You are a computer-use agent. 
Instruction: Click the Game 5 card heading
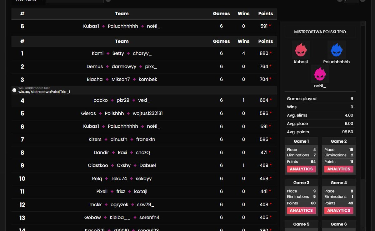click(301, 224)
